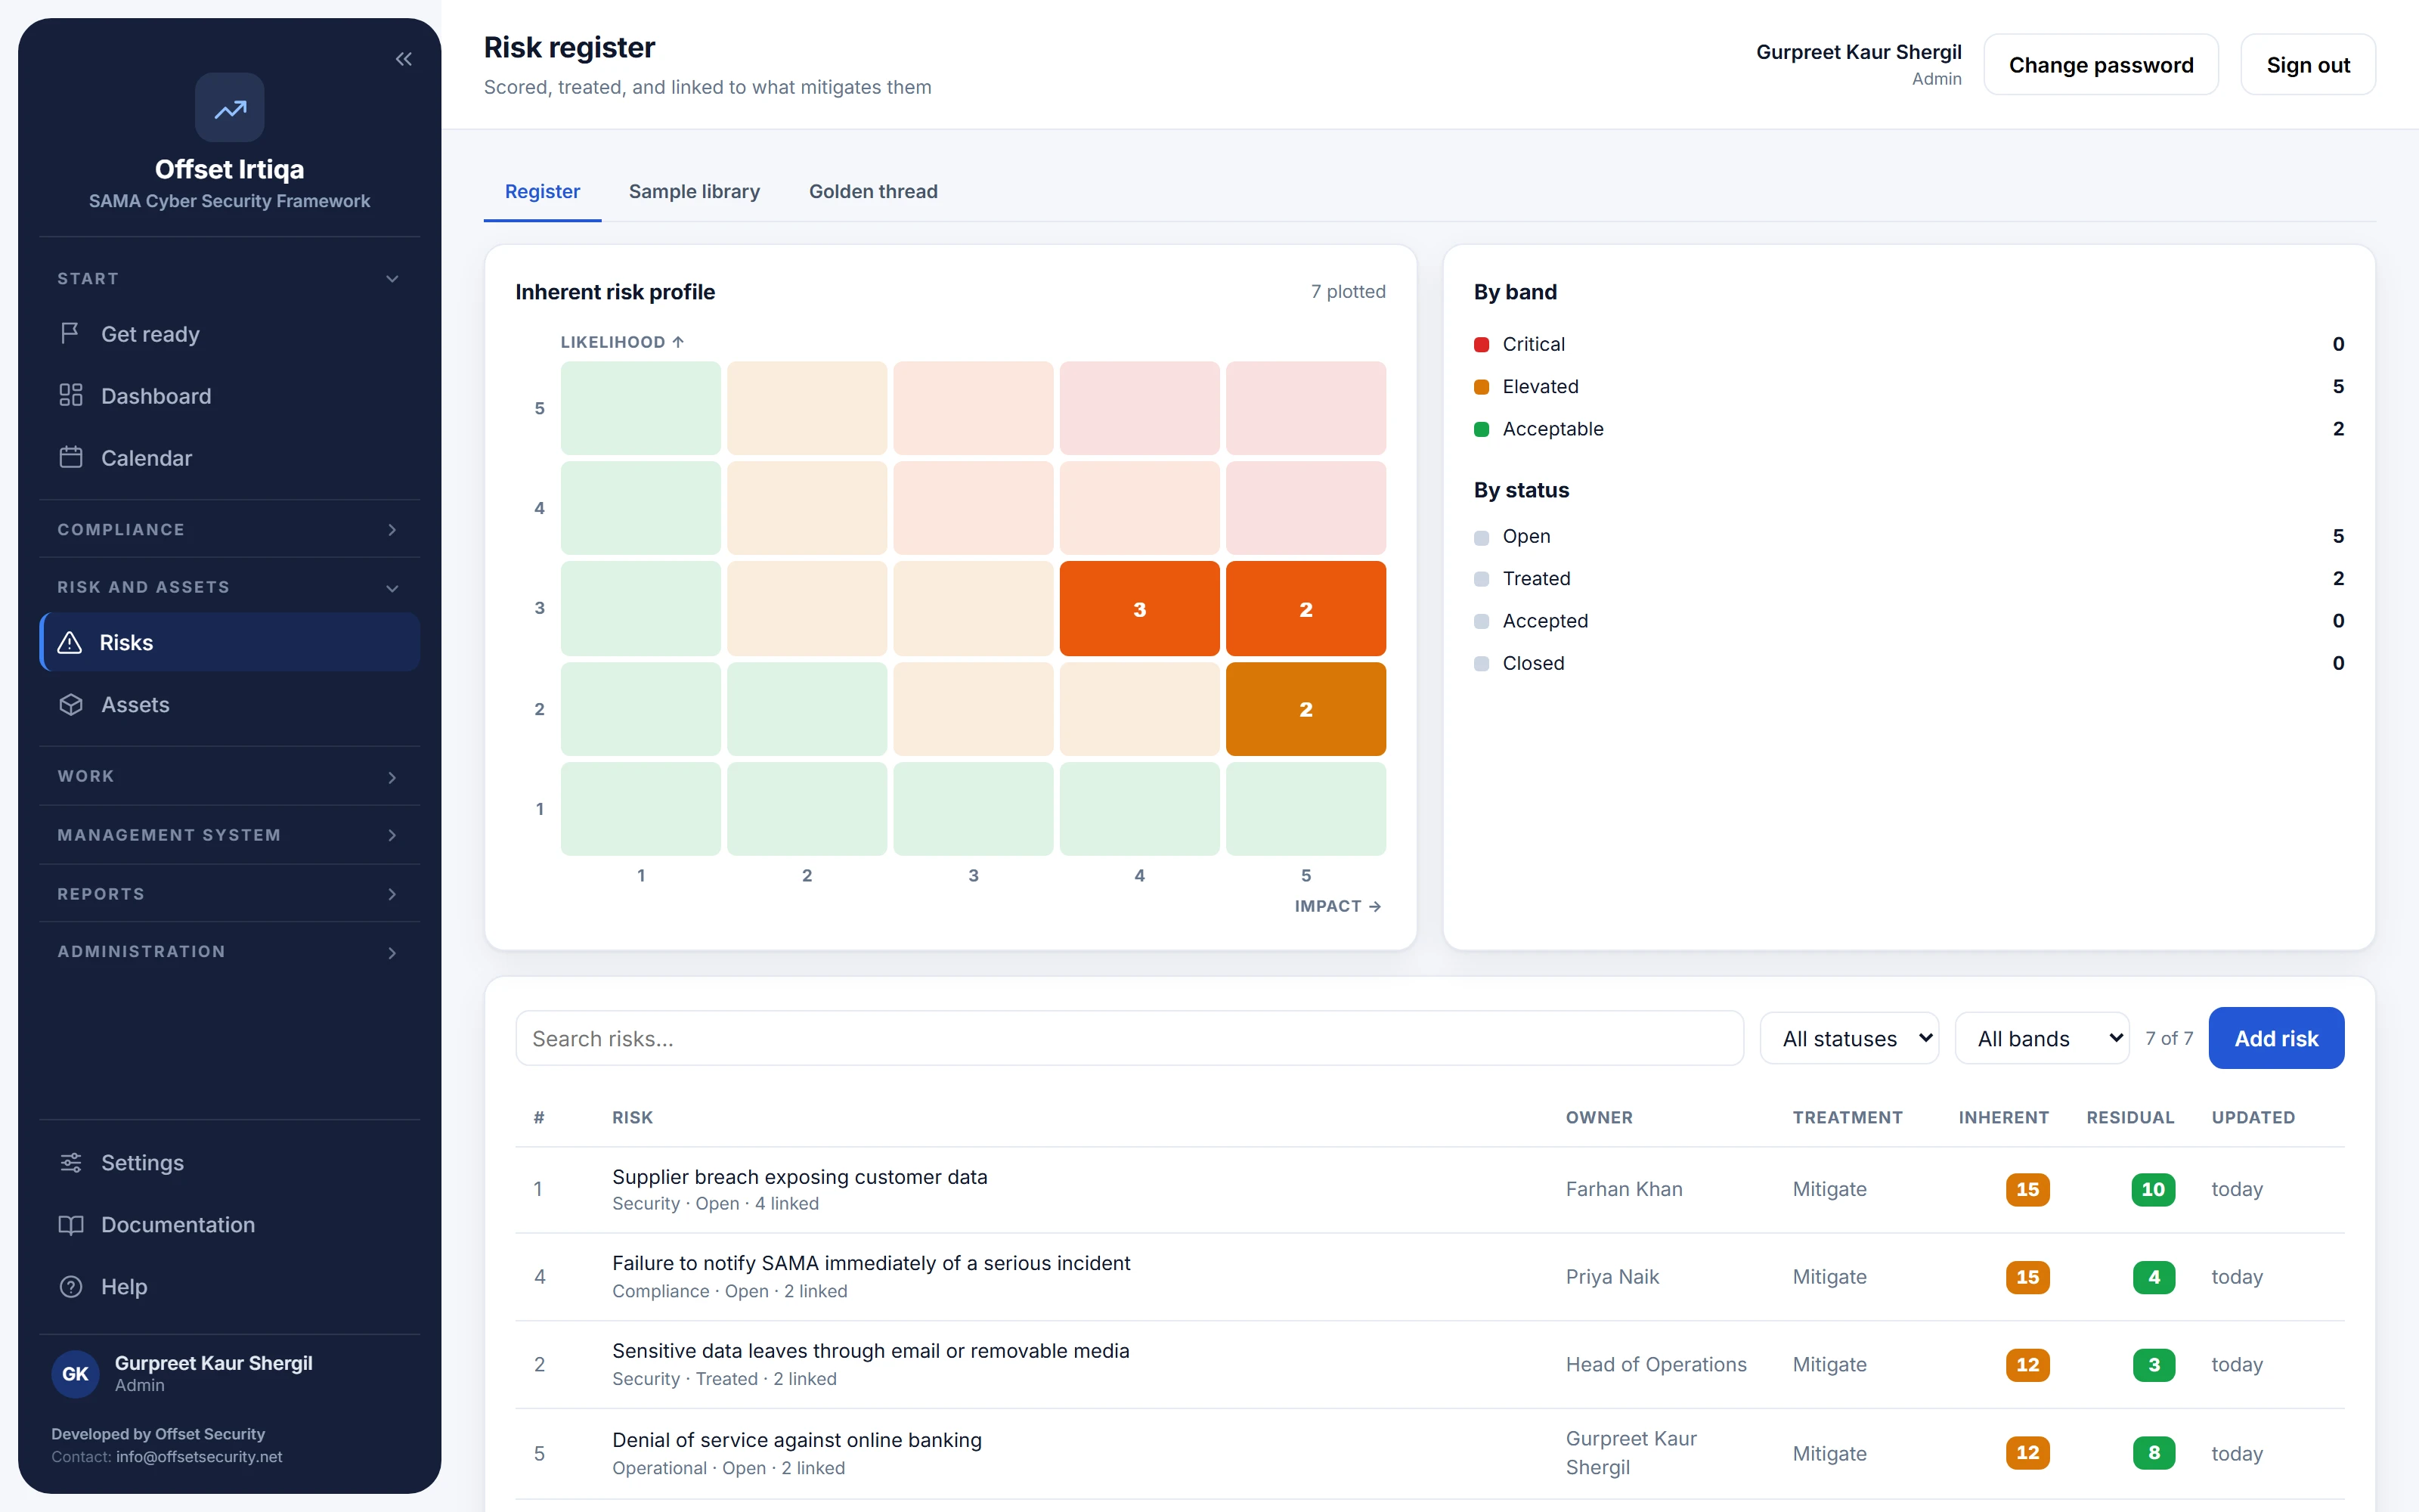Expand the MANAGEMENT SYSTEM section
This screenshot has width=2419, height=1512.
point(229,835)
